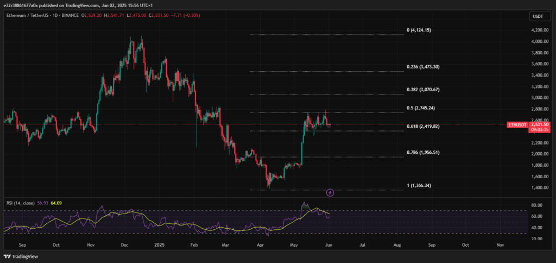The width and height of the screenshot is (556, 263).
Task: Click the Mar label on the time axis
Action: point(225,245)
